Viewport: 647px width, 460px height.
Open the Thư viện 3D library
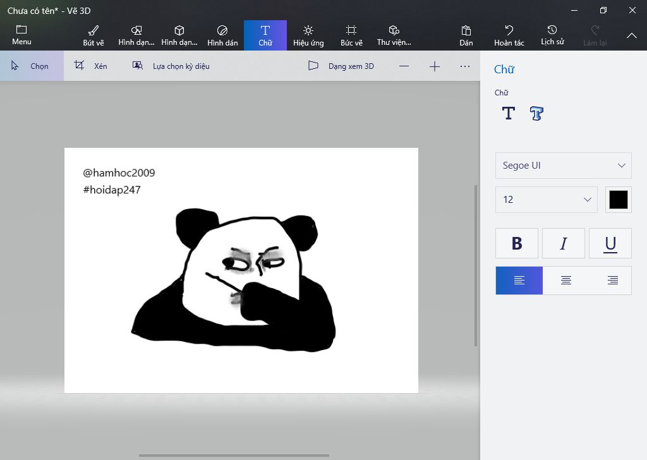pos(394,35)
